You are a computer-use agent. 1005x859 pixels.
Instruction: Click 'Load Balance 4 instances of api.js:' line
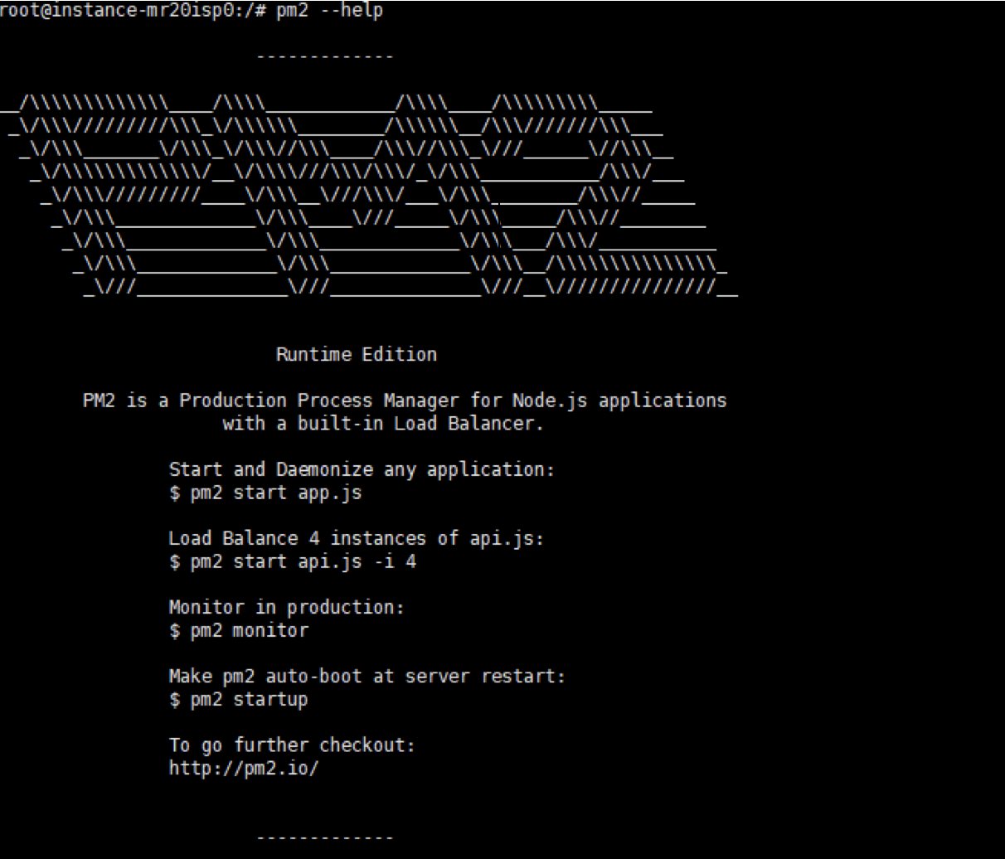(x=357, y=538)
